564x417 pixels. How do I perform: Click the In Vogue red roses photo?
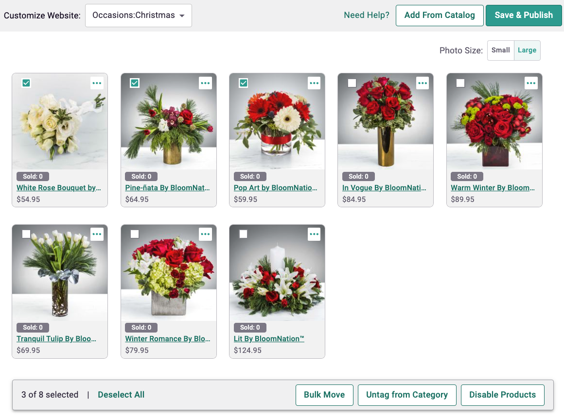(x=386, y=121)
